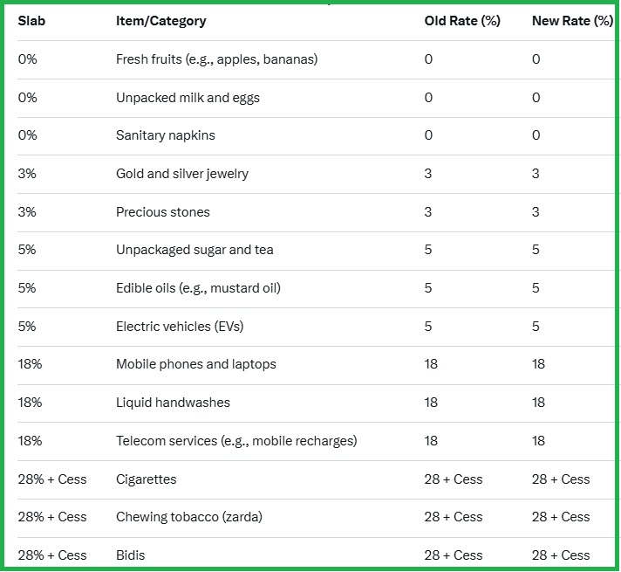This screenshot has width=621, height=572.
Task: Select Unpackaged sugar and tea cell
Action: point(194,250)
